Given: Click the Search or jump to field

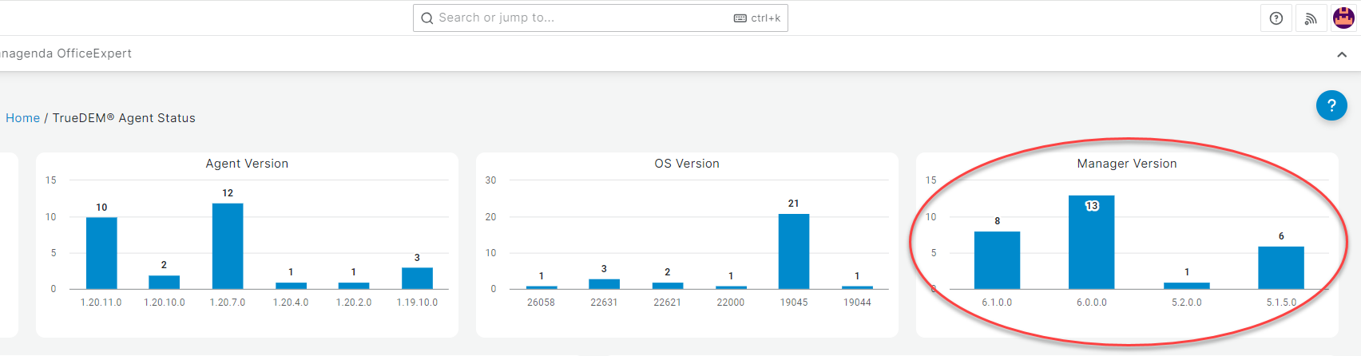Looking at the screenshot, I should click(x=575, y=18).
